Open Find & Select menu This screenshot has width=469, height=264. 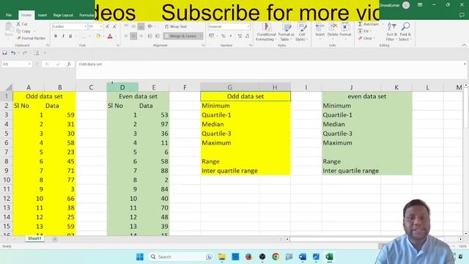point(405,32)
